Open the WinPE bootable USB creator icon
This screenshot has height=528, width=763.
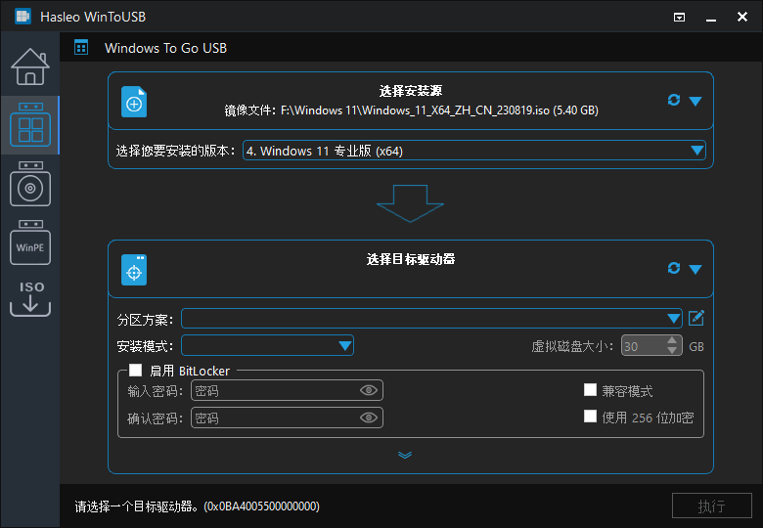click(x=29, y=242)
